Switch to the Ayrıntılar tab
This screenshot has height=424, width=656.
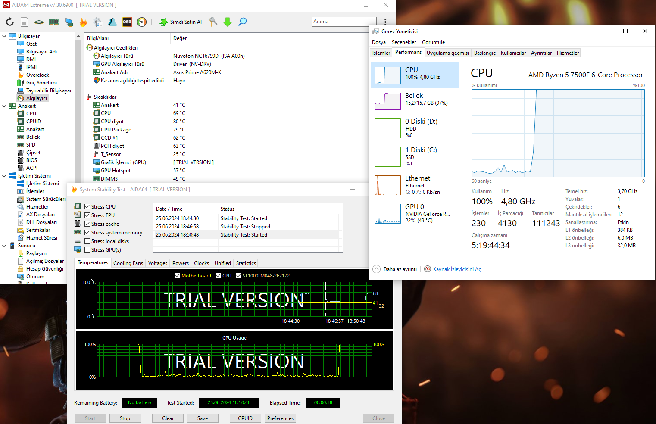[x=541, y=53]
